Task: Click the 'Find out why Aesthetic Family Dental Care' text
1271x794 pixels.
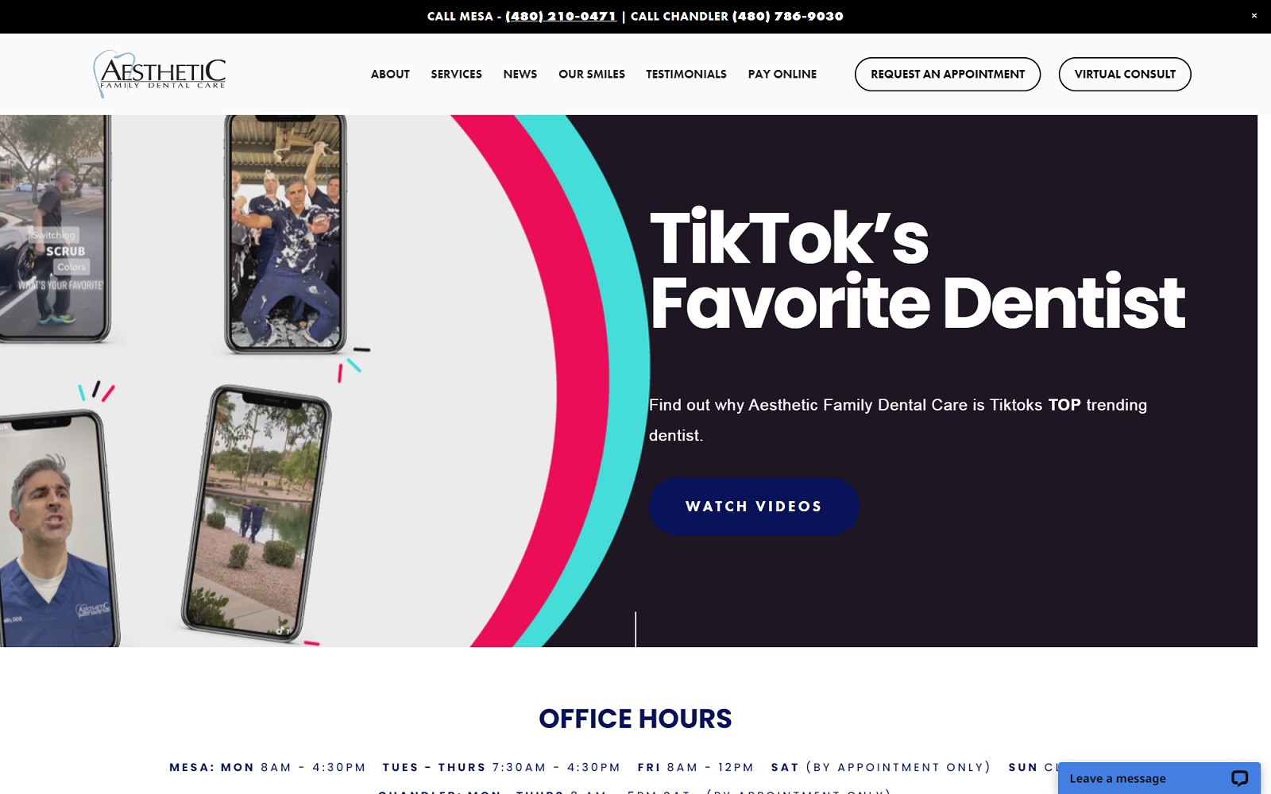Action: 898,420
